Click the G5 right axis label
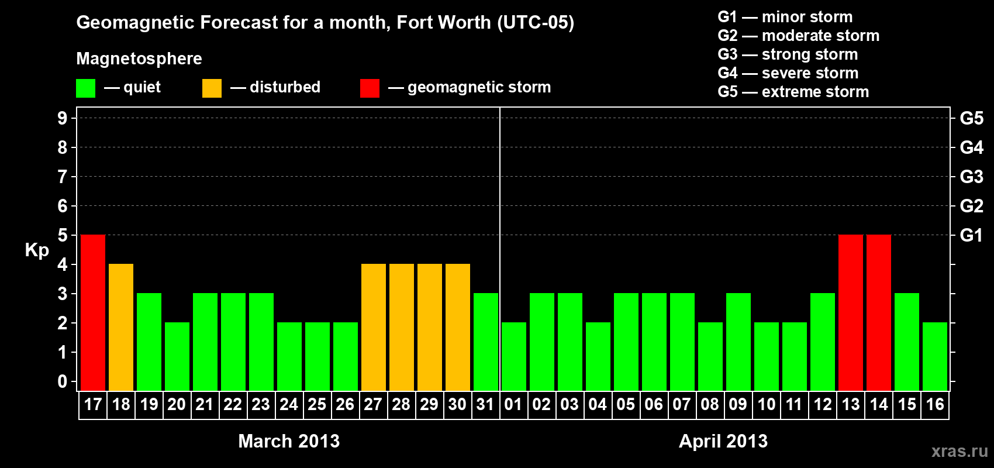Image resolution: width=994 pixels, height=468 pixels. [972, 118]
